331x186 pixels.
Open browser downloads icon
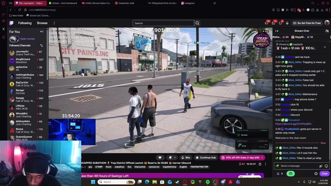(x=322, y=10)
